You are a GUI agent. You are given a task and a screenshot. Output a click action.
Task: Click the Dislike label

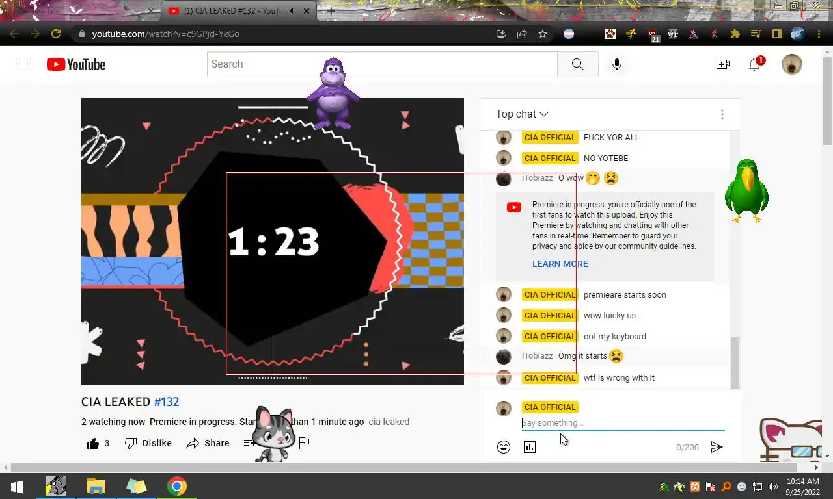(157, 443)
